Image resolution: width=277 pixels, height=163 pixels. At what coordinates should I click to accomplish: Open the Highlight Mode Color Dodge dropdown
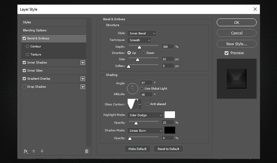(145, 115)
